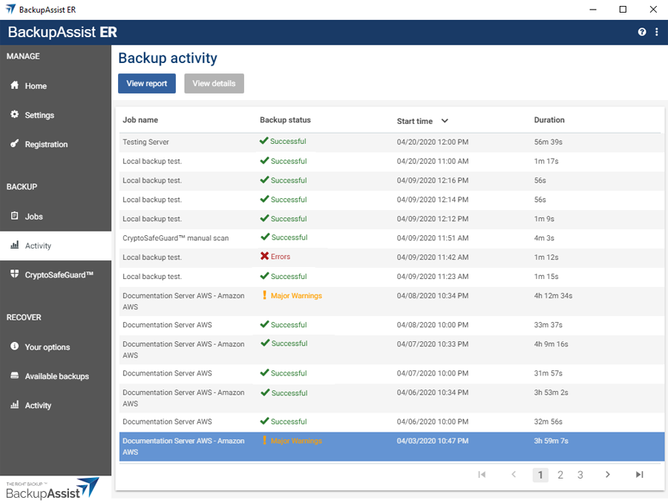This screenshot has width=668, height=503.
Task: Click the 56m 39s duration cell
Action: pos(549,142)
